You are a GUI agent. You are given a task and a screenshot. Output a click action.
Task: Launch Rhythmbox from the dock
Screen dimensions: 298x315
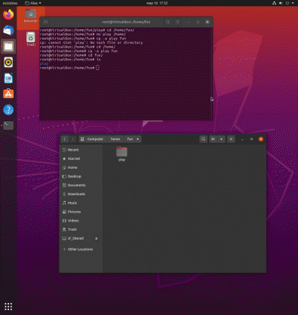(8, 63)
